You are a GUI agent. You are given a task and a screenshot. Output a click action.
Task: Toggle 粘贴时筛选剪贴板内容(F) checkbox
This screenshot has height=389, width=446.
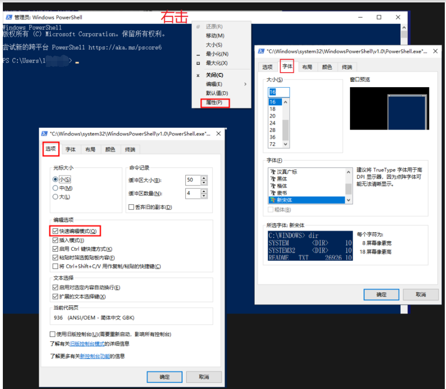[55, 258]
